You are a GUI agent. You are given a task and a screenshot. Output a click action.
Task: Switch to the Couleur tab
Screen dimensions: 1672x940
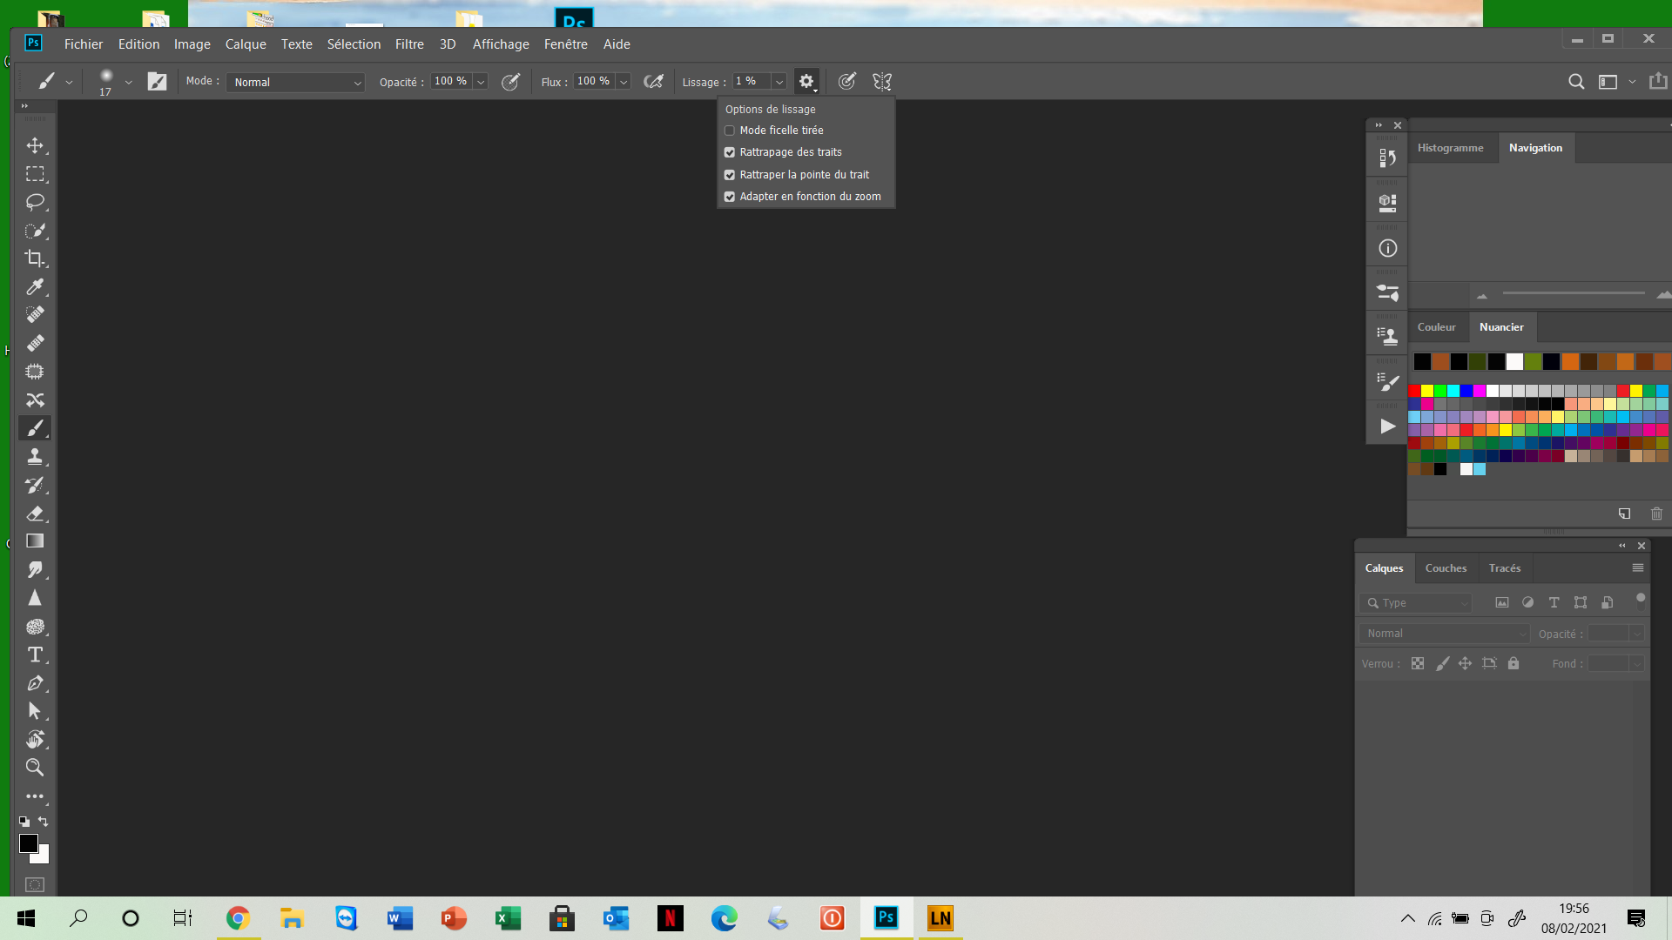[x=1437, y=326]
